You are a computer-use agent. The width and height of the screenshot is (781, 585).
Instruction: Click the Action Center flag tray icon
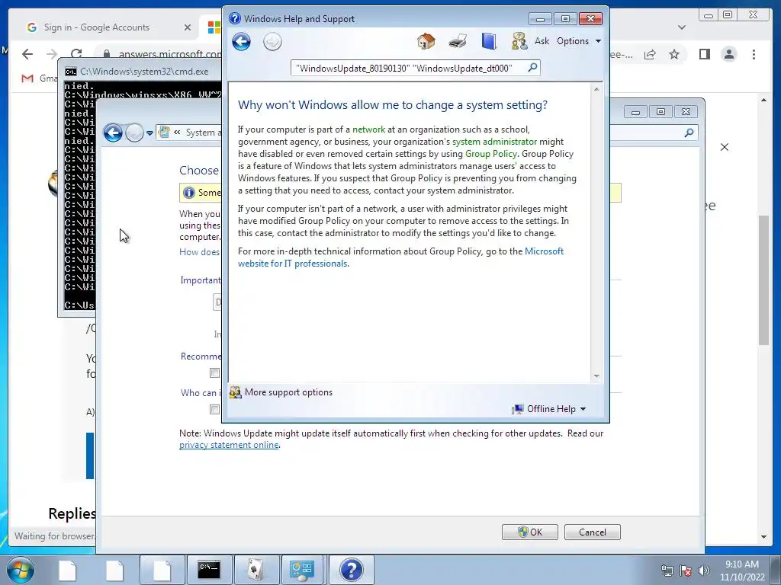(x=686, y=571)
